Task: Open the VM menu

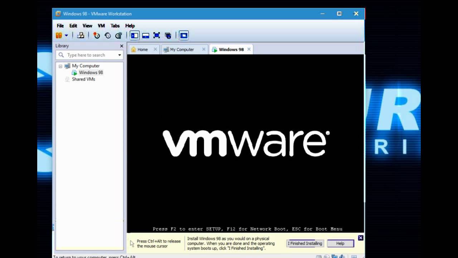Action: pyautogui.click(x=101, y=26)
